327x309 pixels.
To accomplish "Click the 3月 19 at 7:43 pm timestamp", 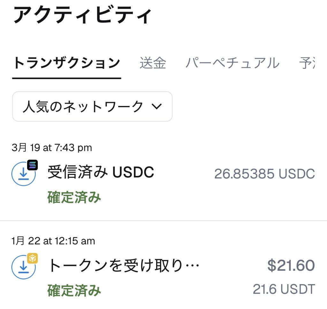I will pyautogui.click(x=52, y=148).
